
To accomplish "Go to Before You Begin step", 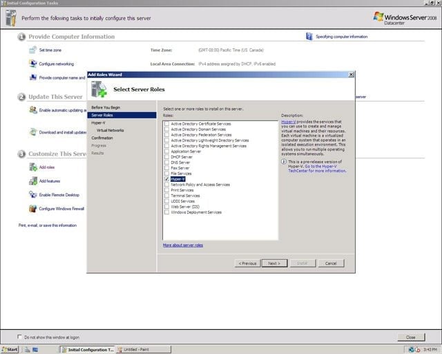I will coord(106,108).
